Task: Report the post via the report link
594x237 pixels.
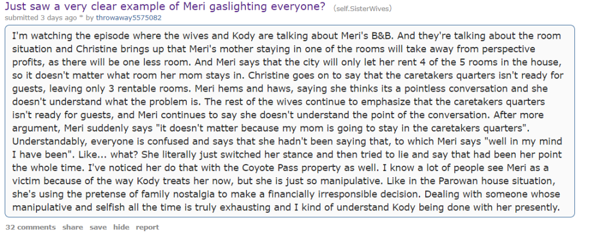Action: pyautogui.click(x=147, y=227)
